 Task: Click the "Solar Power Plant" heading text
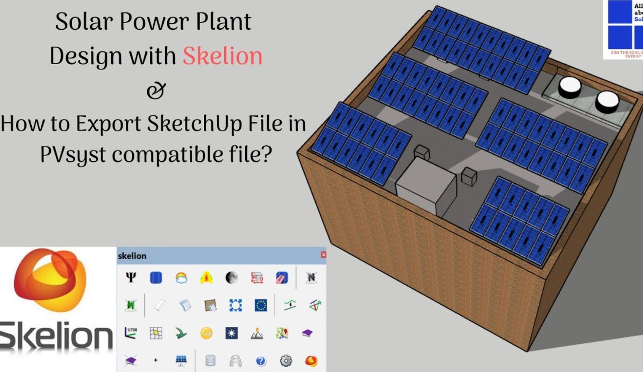coord(153,21)
